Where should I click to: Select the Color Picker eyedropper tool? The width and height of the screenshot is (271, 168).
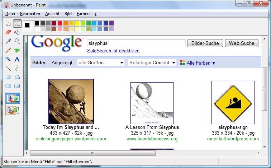8,41
